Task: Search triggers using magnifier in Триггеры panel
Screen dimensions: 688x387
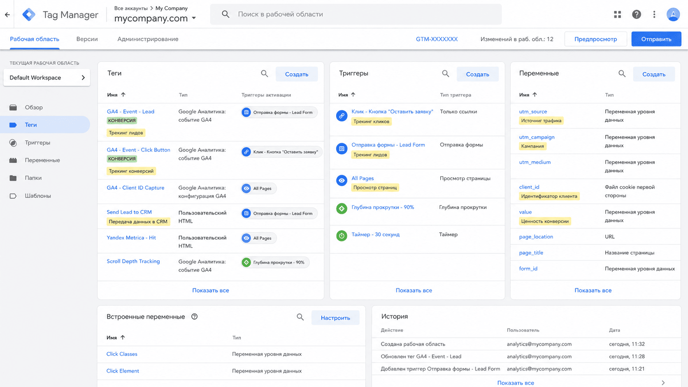Action: [446, 74]
